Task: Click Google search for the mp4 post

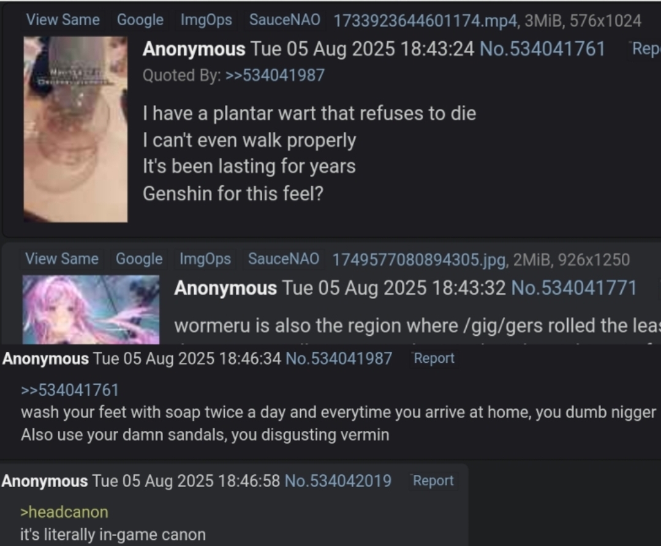Action: 140,20
